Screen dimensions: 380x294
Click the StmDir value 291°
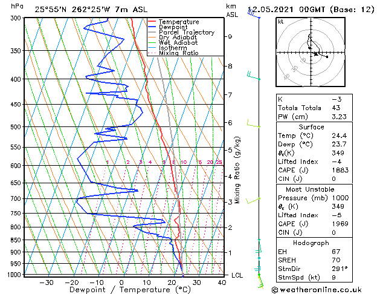pos(340,269)
